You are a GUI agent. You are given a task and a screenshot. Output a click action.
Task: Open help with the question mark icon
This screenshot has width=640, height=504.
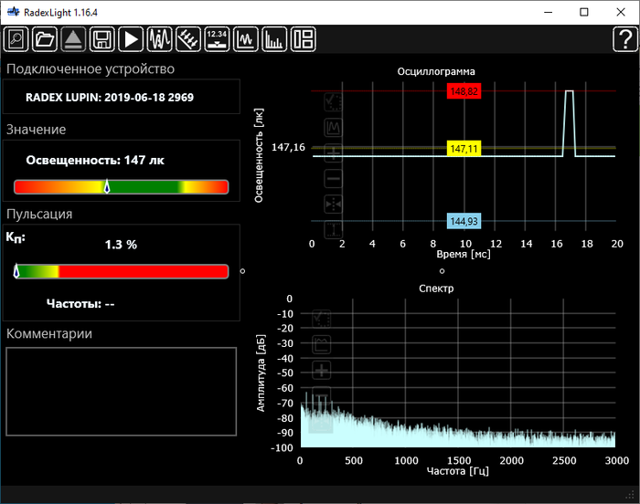click(624, 39)
